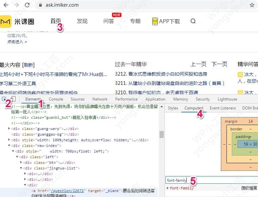Switch to the Console tab
258x197 pixels.
point(56,99)
